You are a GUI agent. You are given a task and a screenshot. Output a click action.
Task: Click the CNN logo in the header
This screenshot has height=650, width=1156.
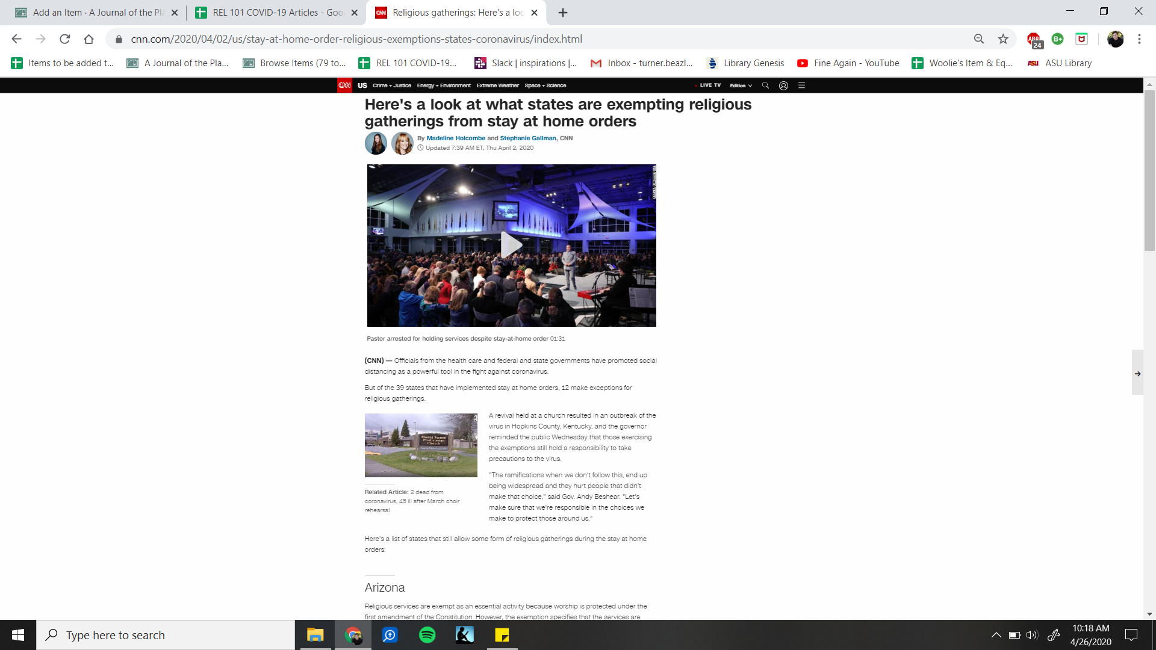click(x=344, y=85)
